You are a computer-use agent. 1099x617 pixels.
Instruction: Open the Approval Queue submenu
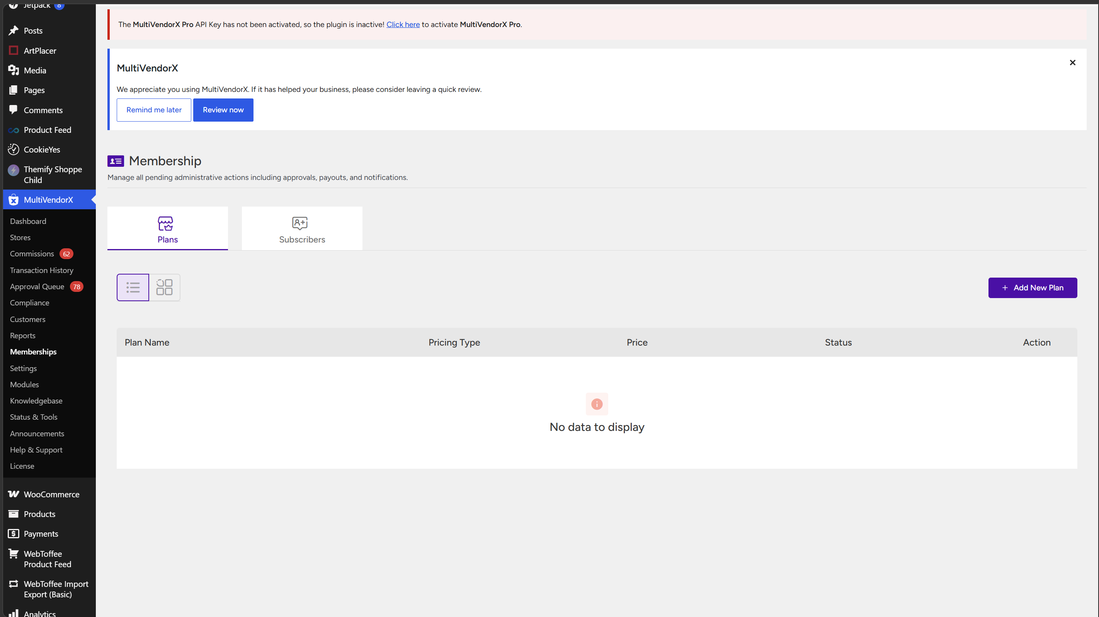37,286
